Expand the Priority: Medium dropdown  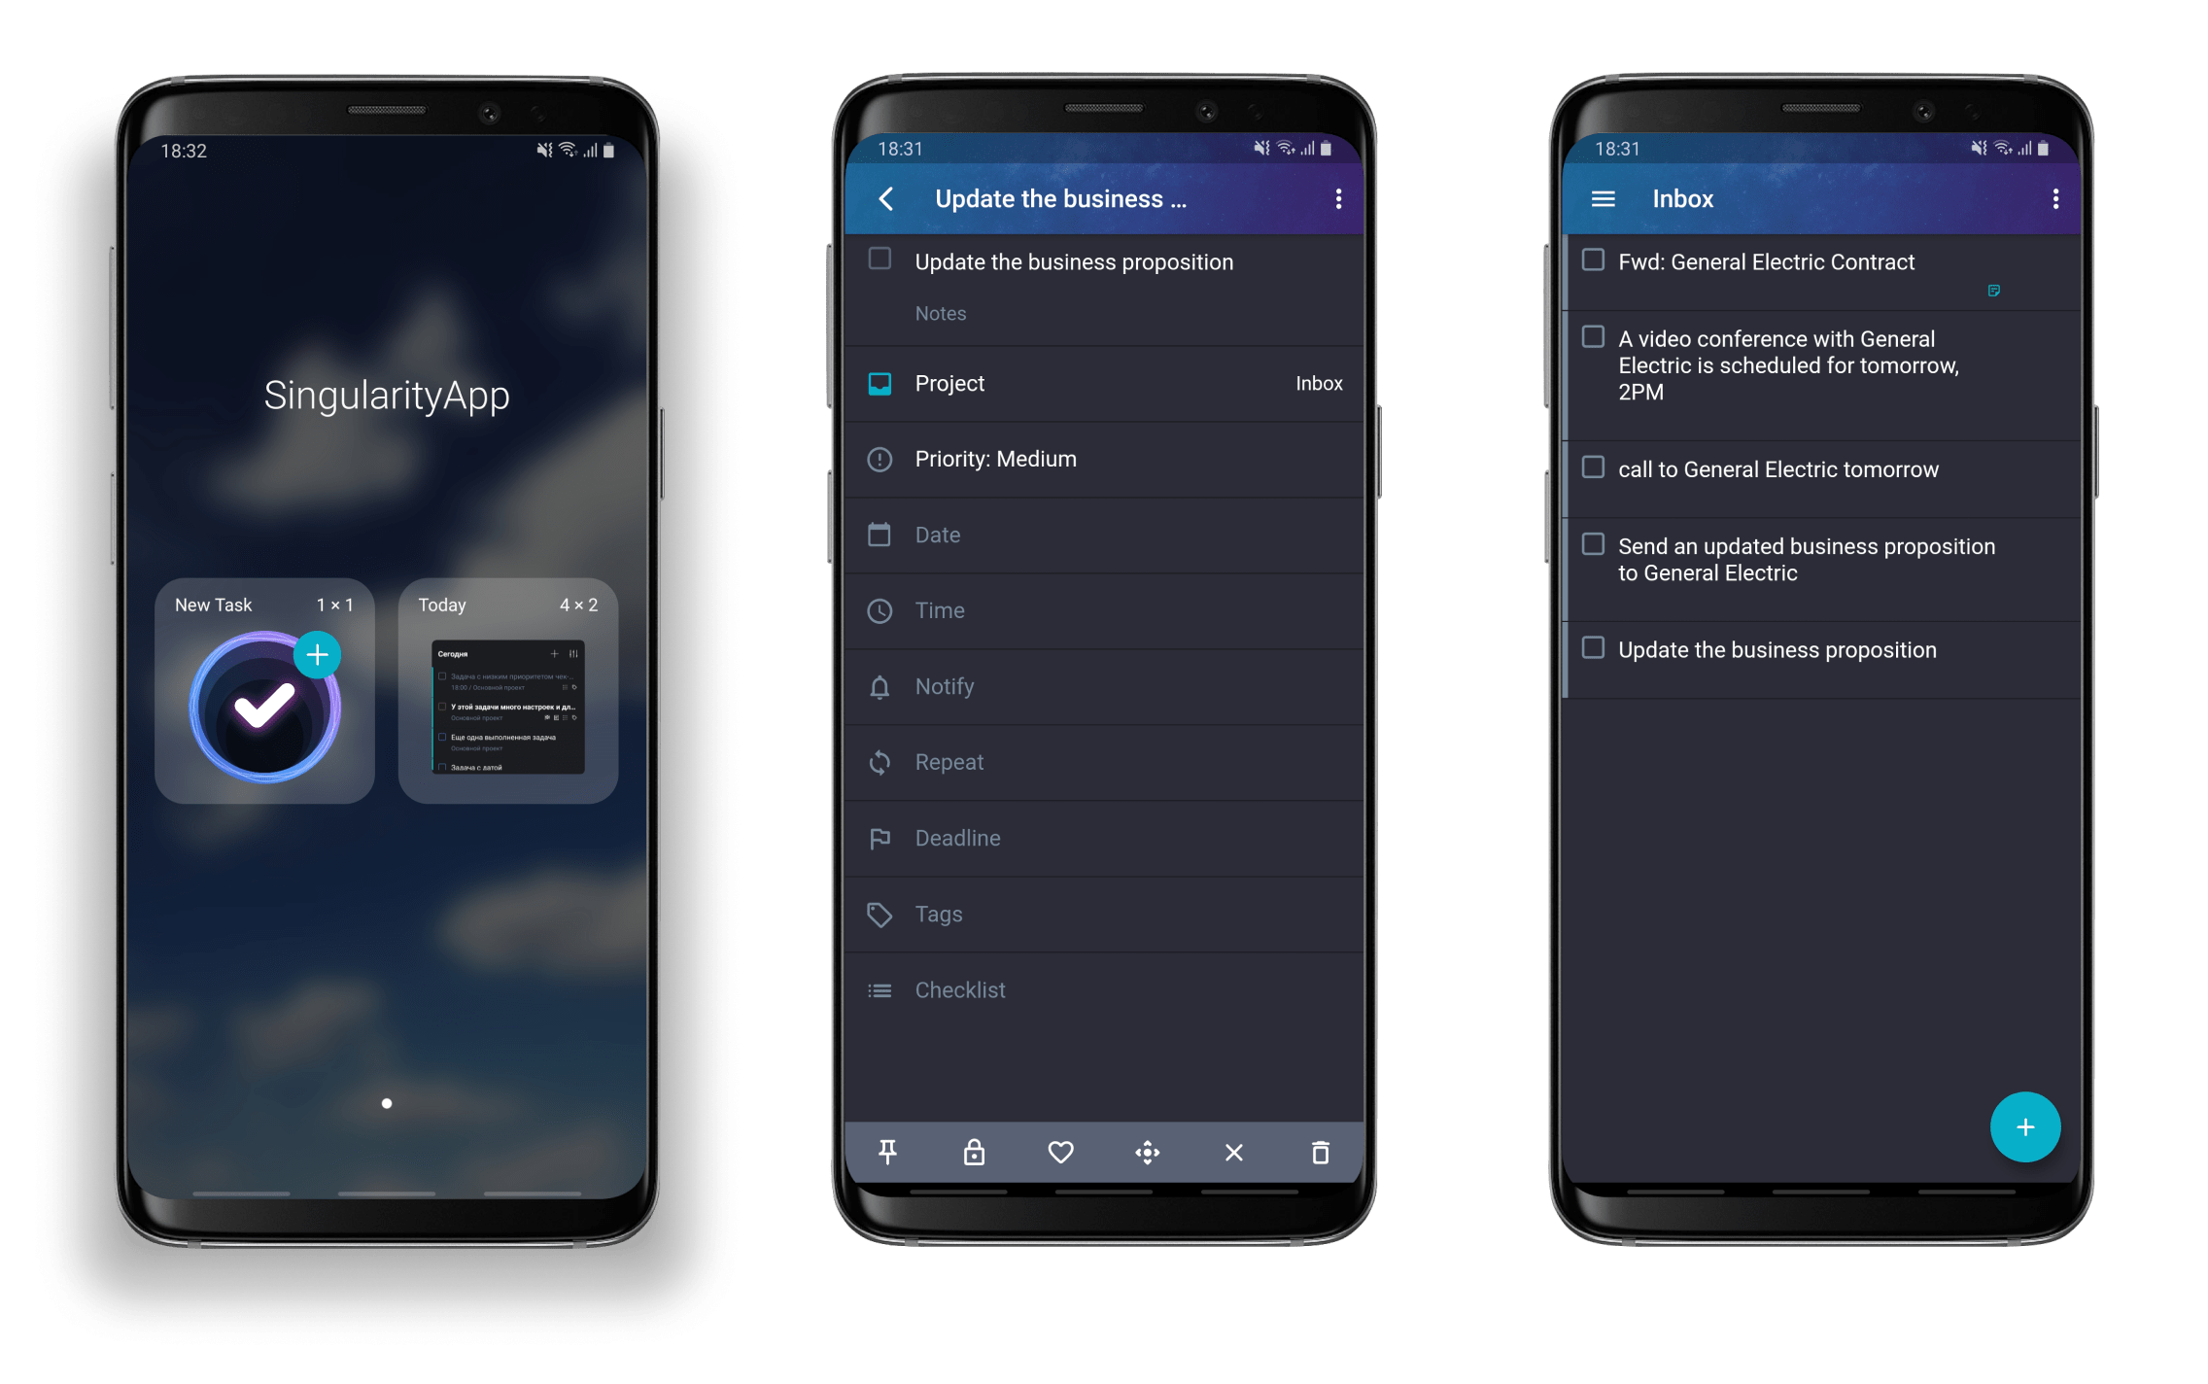tap(1105, 459)
